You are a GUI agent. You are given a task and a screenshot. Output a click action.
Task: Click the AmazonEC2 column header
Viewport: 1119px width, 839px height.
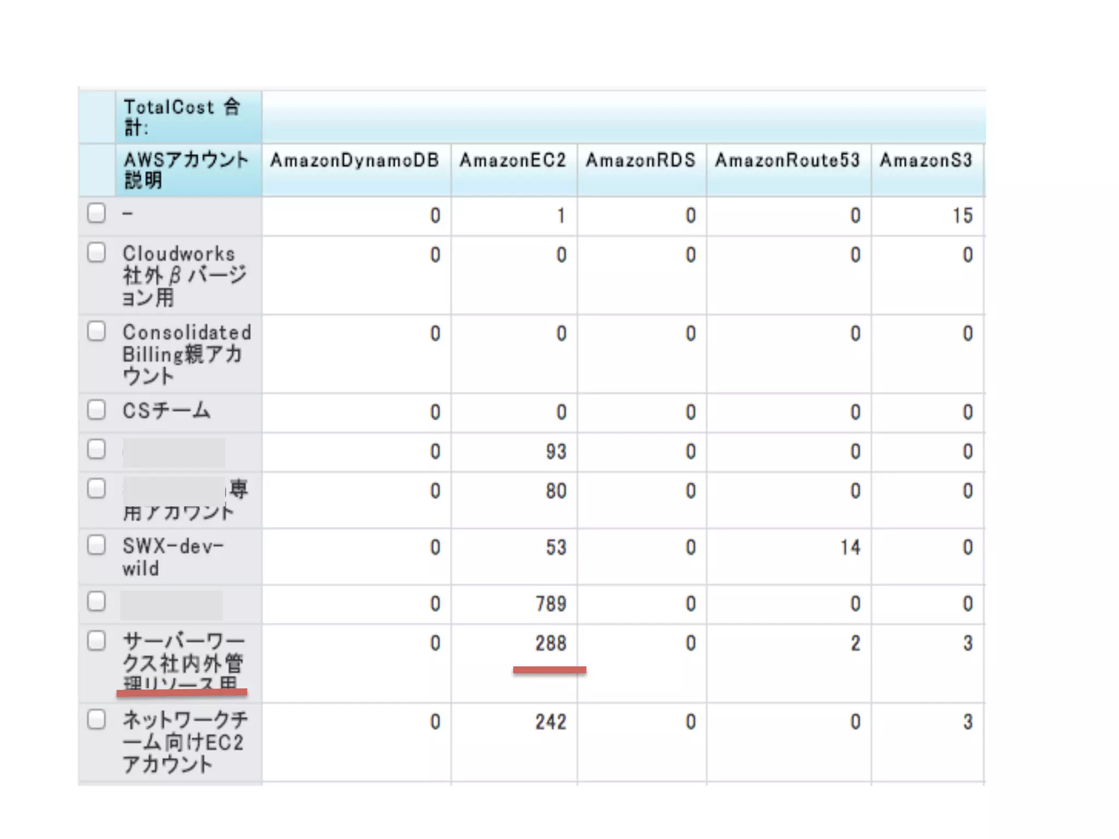[x=513, y=161]
